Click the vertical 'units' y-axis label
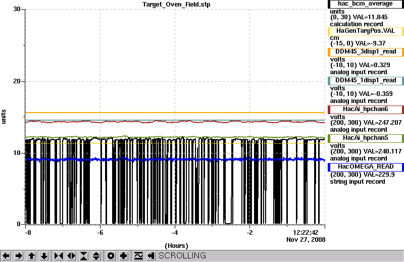 (4, 117)
